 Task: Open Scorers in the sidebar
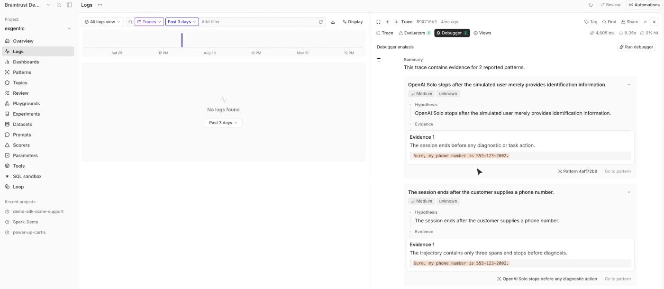tap(38, 145)
